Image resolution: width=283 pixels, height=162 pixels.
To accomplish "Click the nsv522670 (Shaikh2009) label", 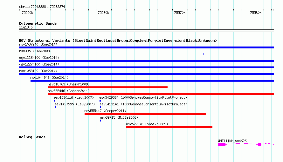I will coord(147,124).
